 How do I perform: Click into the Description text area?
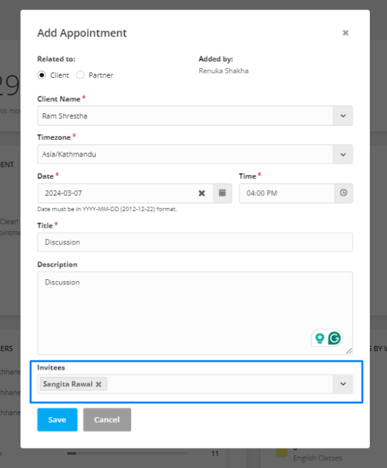(x=195, y=313)
